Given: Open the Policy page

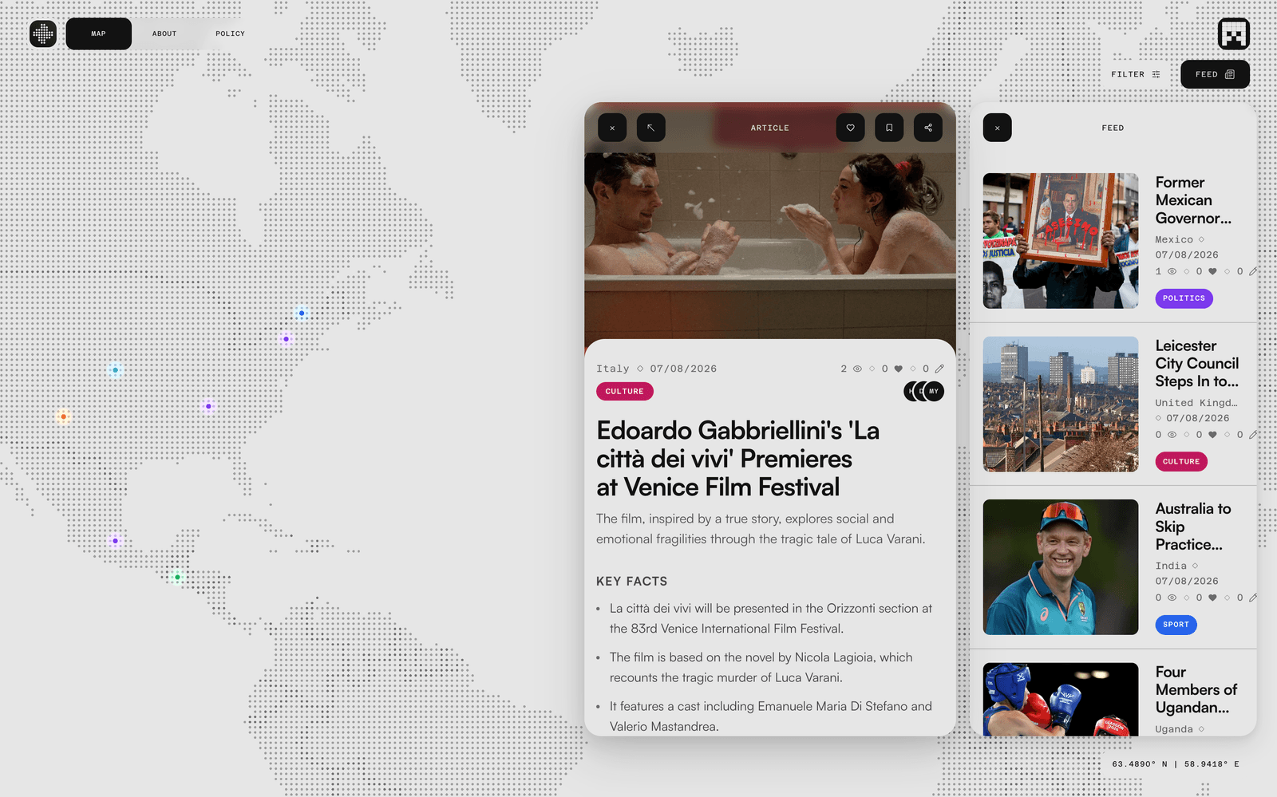Looking at the screenshot, I should click(230, 34).
